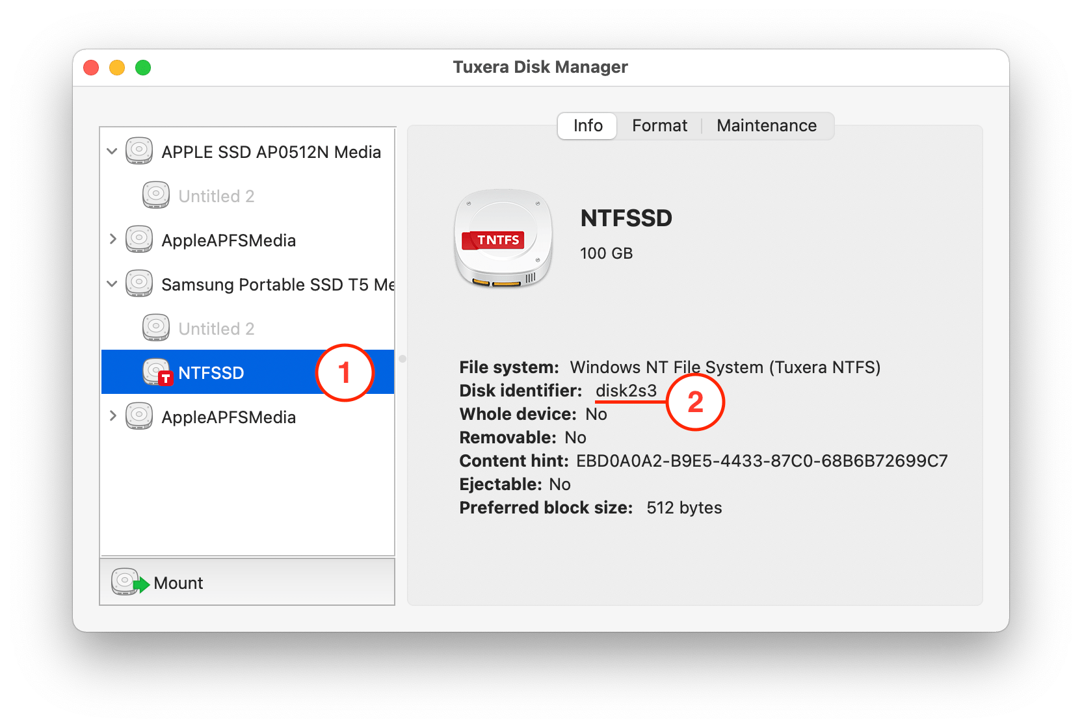Viewport: 1082px width, 728px height.
Task: Expand the AppleAPFSMedia entry above Samsung Portable SSD
Action: [112, 239]
